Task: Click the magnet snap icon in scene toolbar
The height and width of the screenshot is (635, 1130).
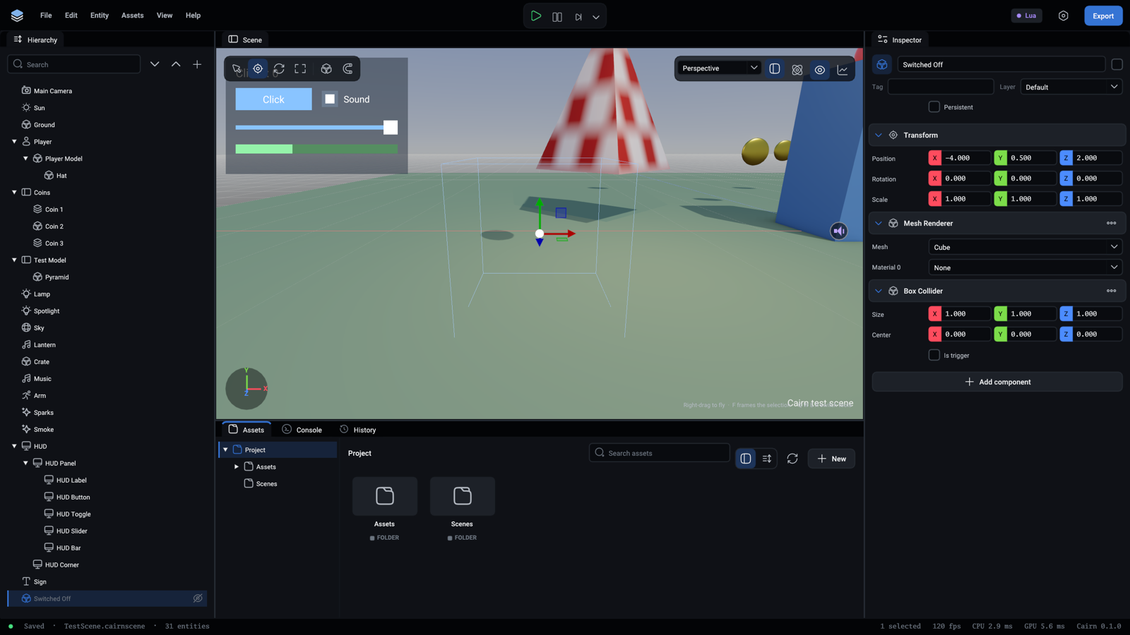Action: [x=347, y=69]
